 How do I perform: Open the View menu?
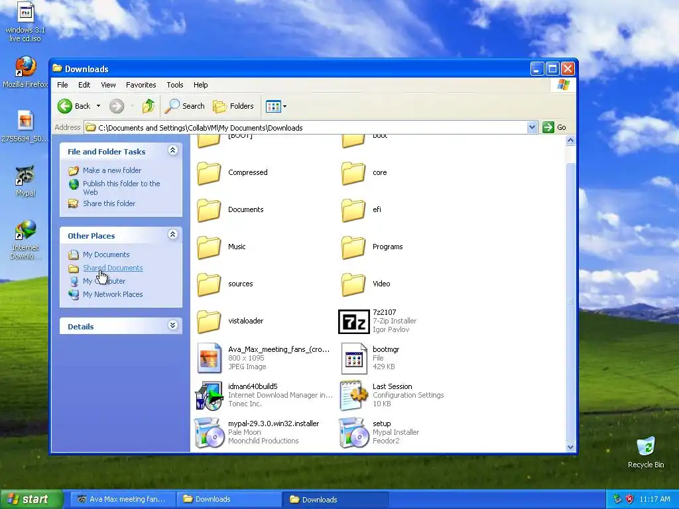tap(108, 85)
